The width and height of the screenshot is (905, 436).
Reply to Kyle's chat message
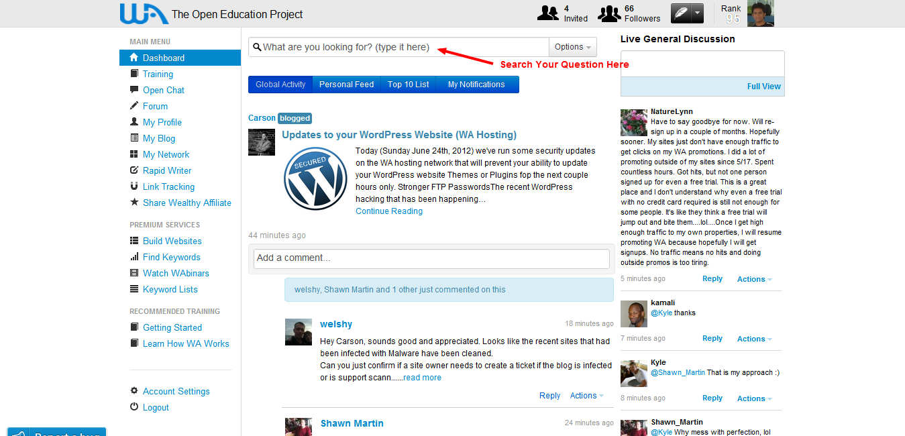tap(712, 398)
